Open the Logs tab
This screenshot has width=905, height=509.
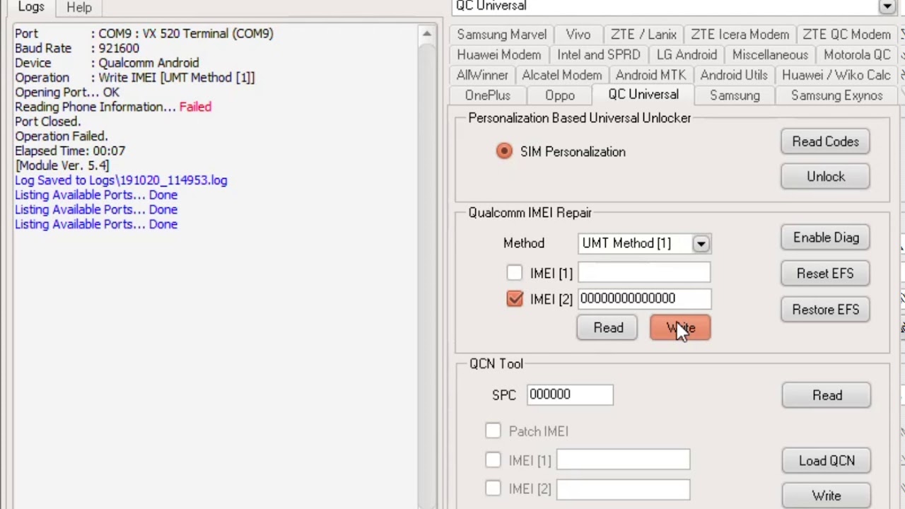[31, 7]
